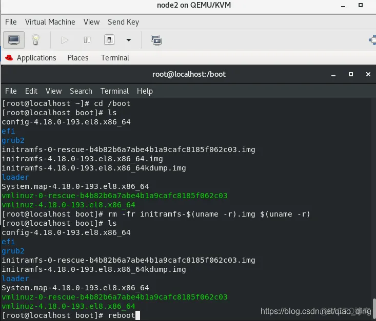Expand the shutdown options dropdown arrow
The width and height of the screenshot is (376, 321).
coord(129,40)
